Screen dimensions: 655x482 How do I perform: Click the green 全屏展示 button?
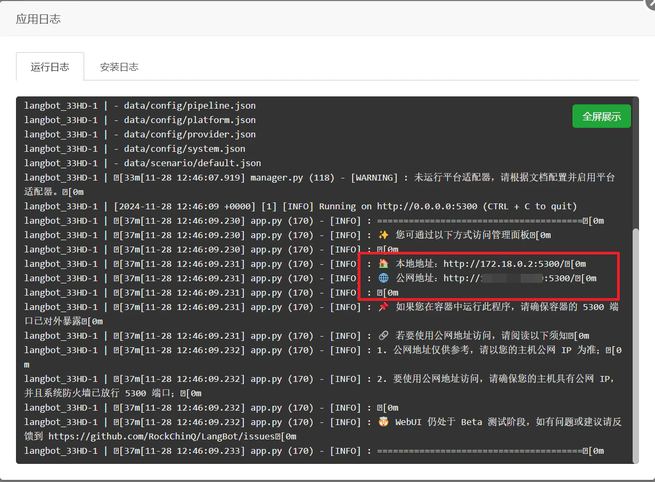601,116
